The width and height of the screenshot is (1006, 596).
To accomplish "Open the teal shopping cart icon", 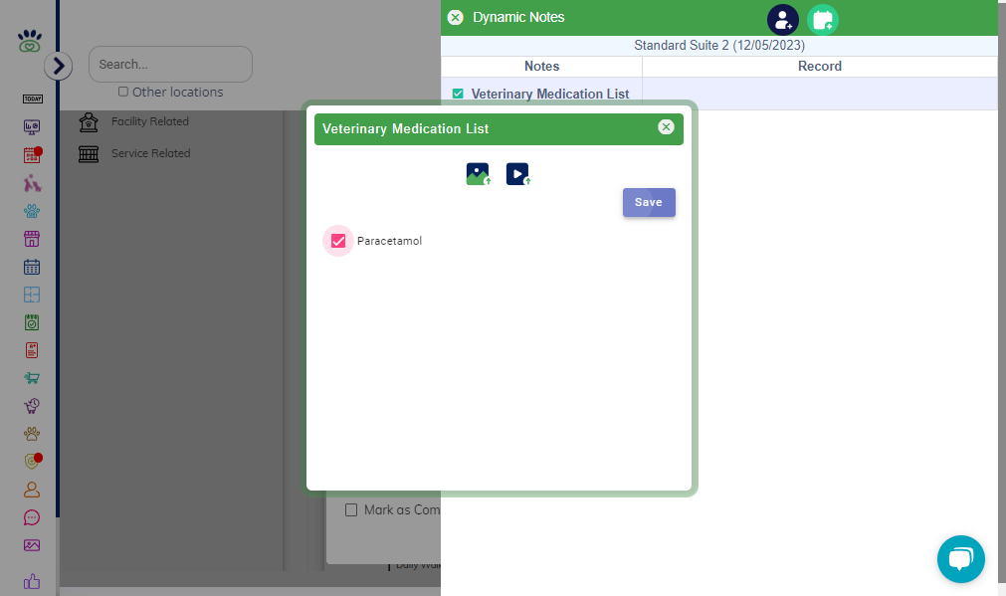I will click(32, 378).
